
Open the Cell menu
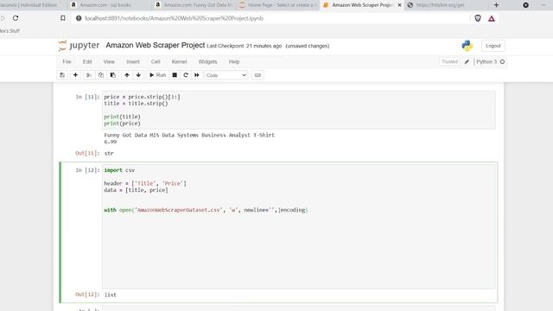[156, 61]
